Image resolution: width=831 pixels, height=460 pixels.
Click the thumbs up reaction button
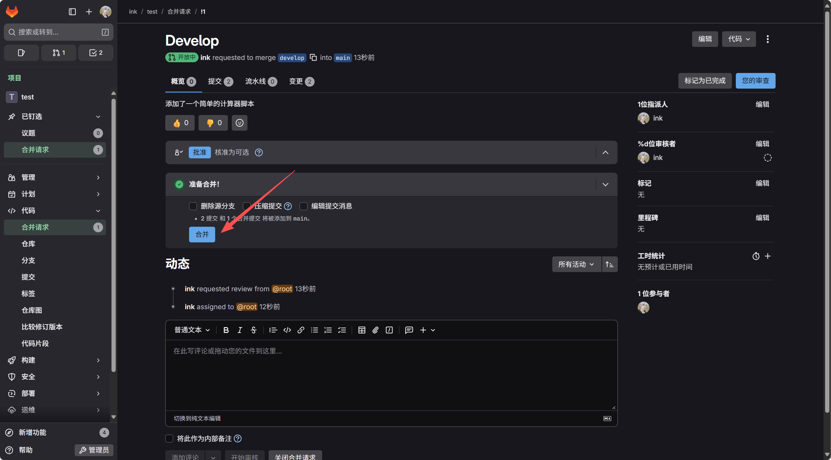pos(180,123)
